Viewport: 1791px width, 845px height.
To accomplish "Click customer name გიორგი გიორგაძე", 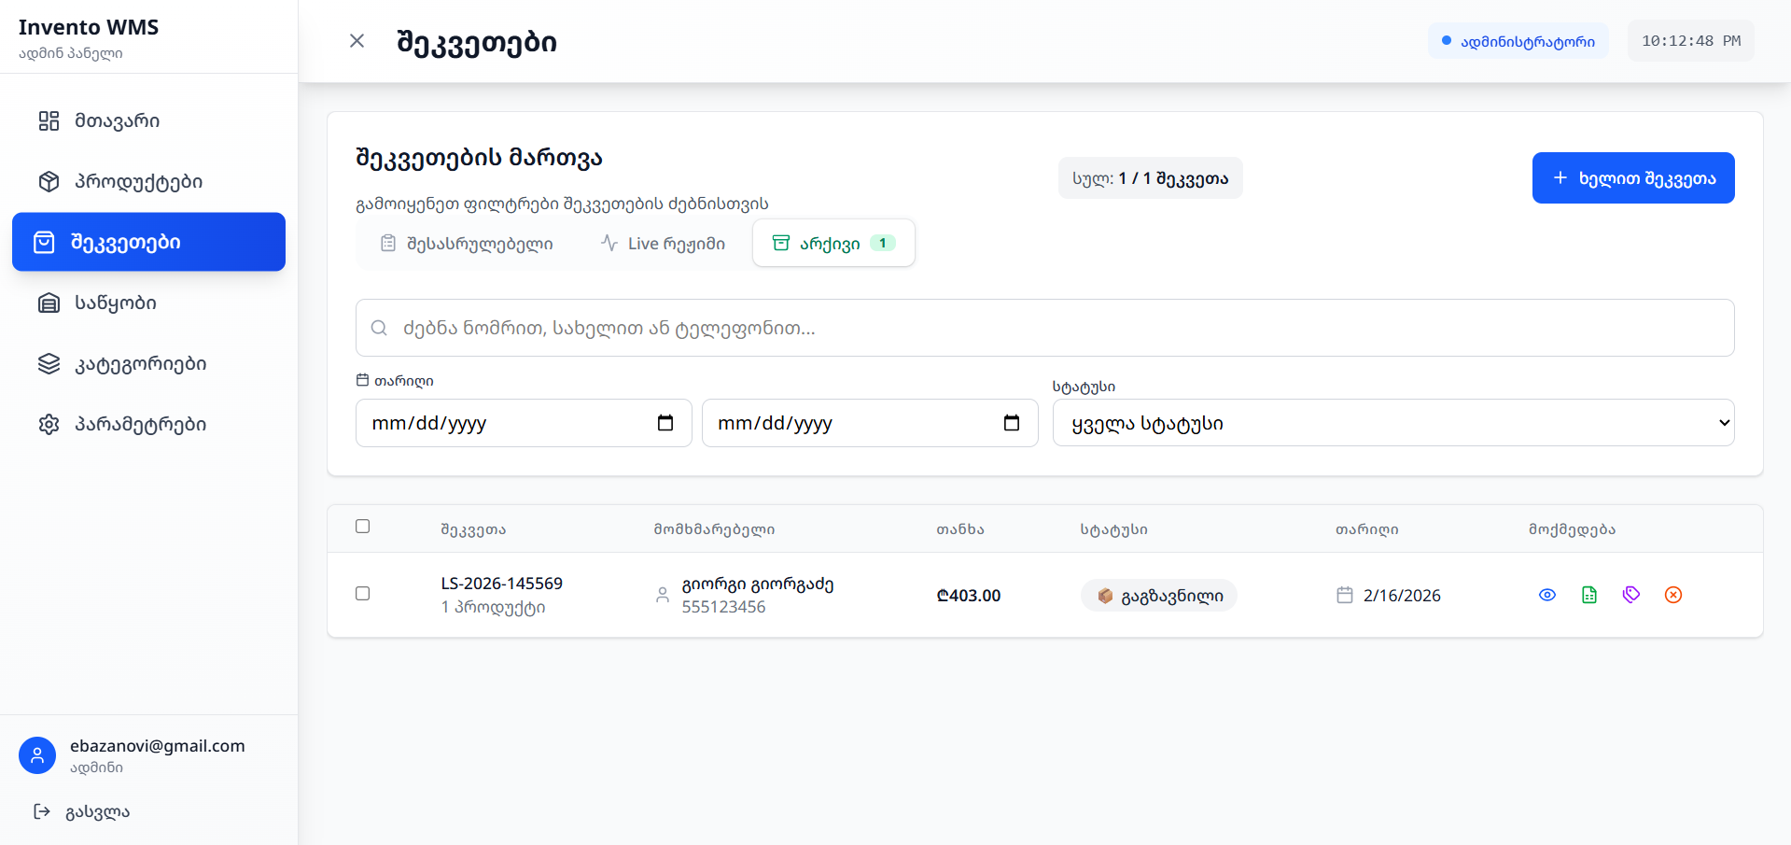I will 758,584.
